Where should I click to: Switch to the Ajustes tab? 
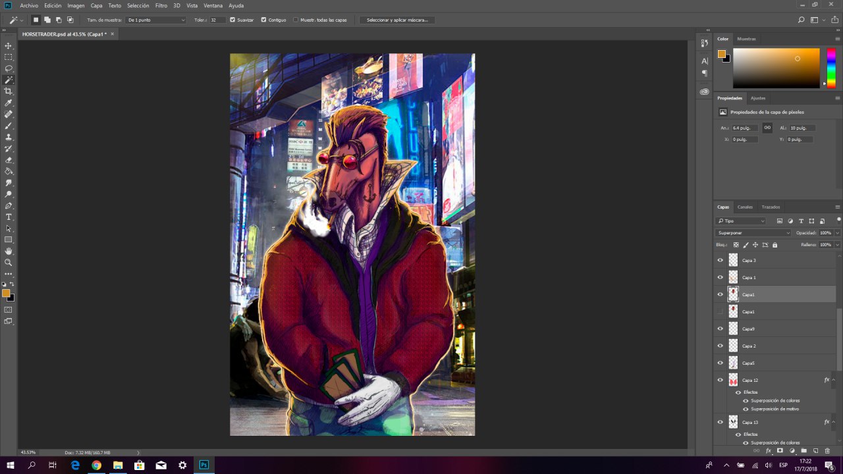coord(758,98)
